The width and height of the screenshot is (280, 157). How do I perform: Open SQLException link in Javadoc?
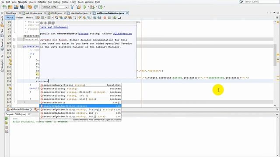(122, 34)
